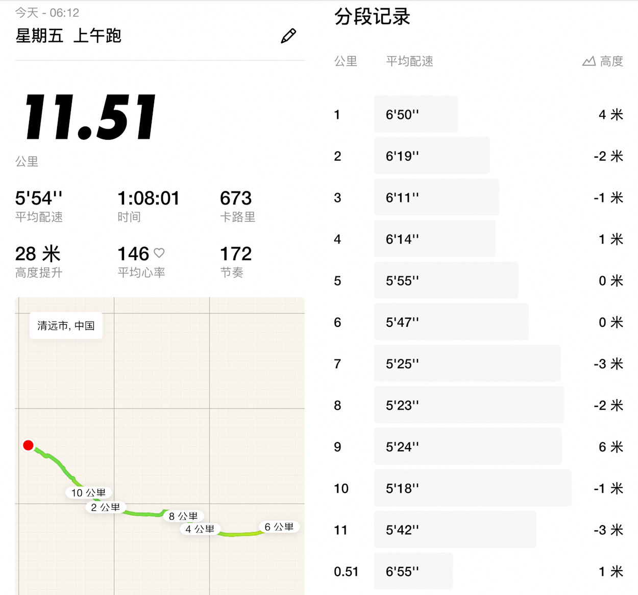
Task: Tap the 0.51 partial split label
Action: pos(346,572)
